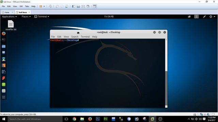The width and height of the screenshot is (218, 122).
Task: Open VMware Tabs menu
Action: coord(27,6)
